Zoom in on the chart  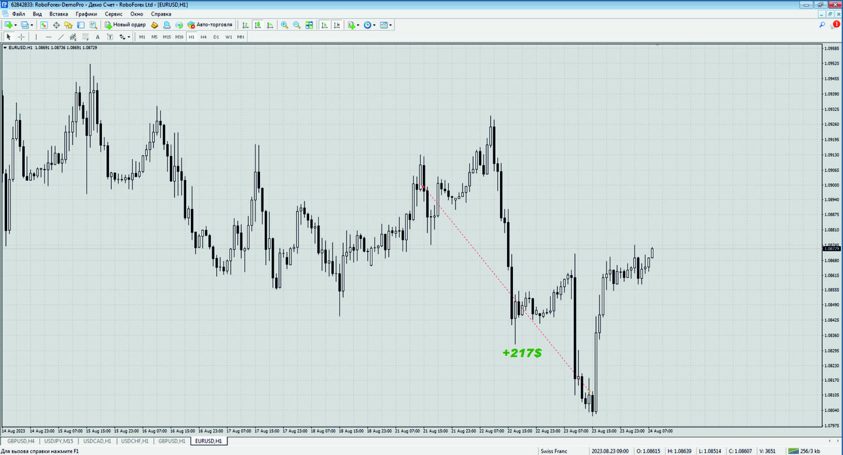284,25
